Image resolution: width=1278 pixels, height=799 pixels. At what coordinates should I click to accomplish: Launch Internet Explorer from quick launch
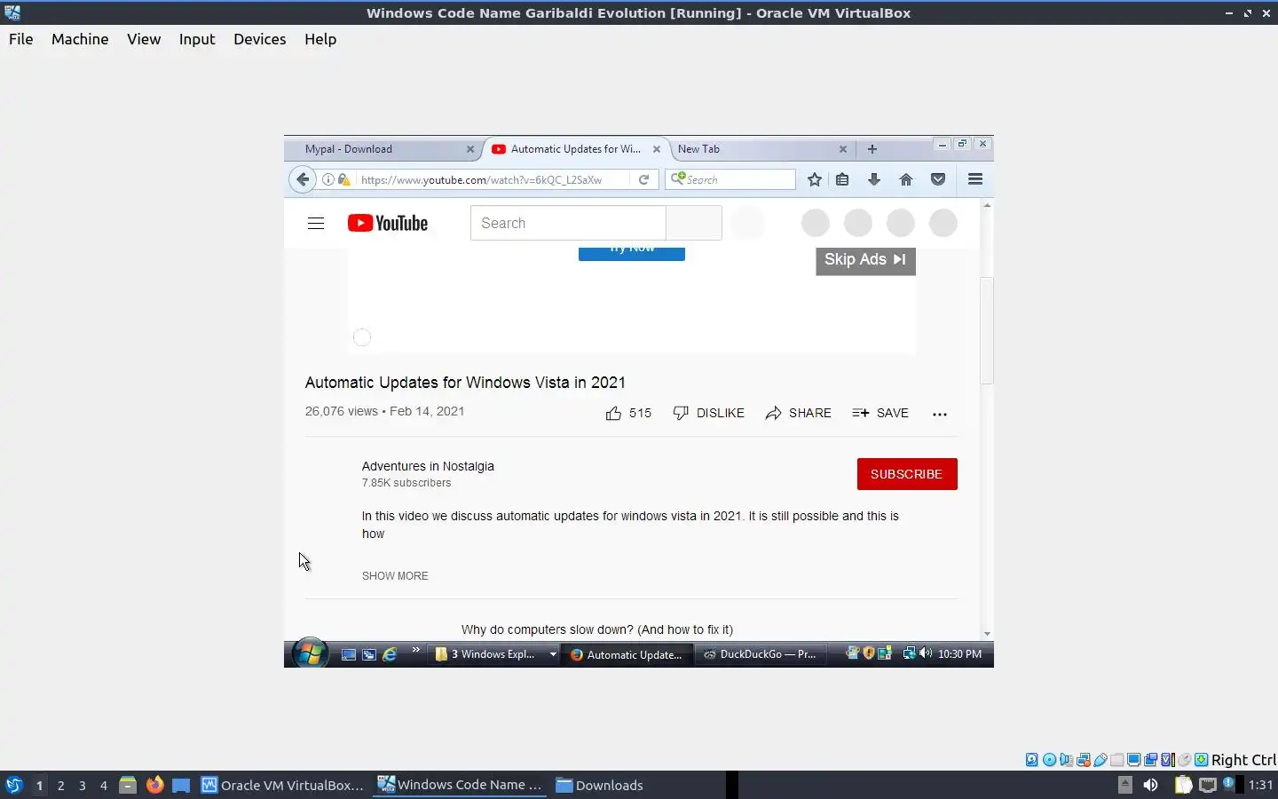tap(390, 654)
